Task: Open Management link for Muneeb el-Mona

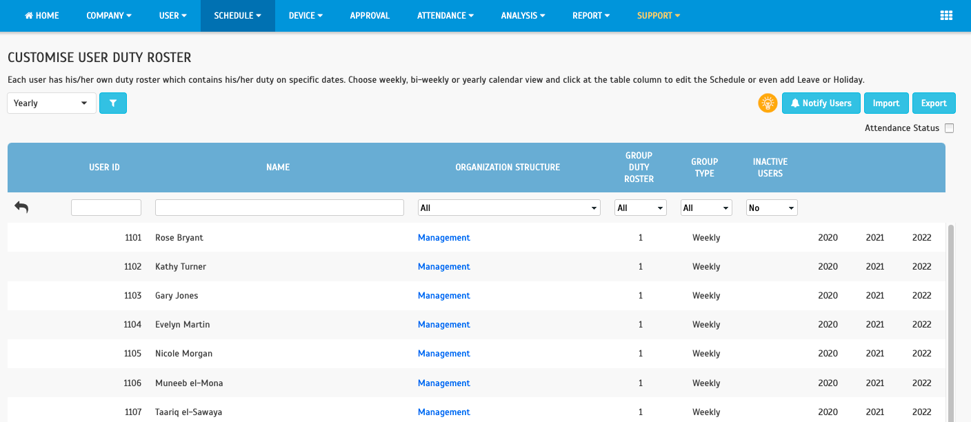Action: (x=444, y=383)
